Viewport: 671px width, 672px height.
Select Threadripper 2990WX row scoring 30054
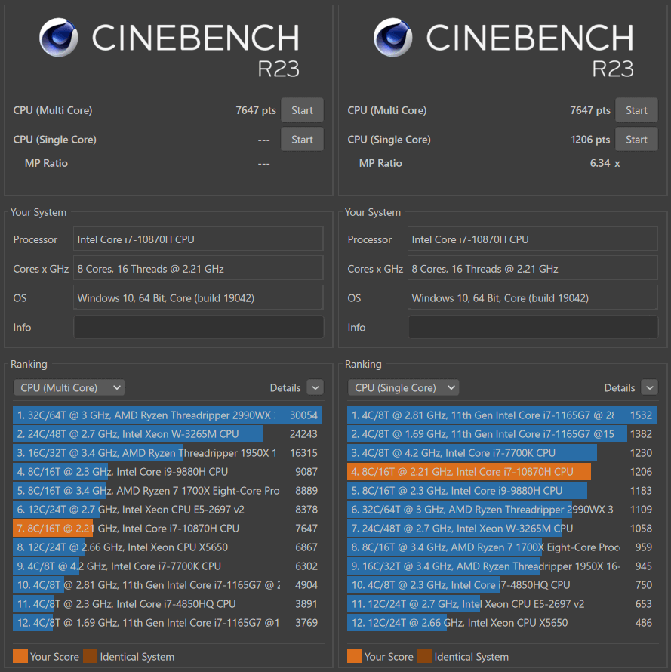click(168, 415)
